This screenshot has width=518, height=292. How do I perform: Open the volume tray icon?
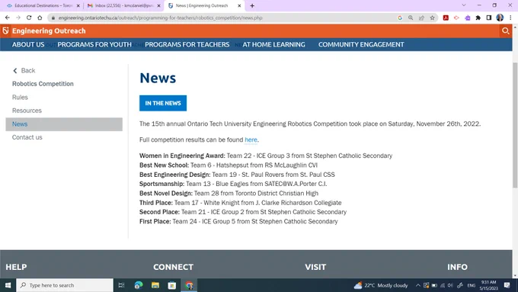pyautogui.click(x=450, y=285)
